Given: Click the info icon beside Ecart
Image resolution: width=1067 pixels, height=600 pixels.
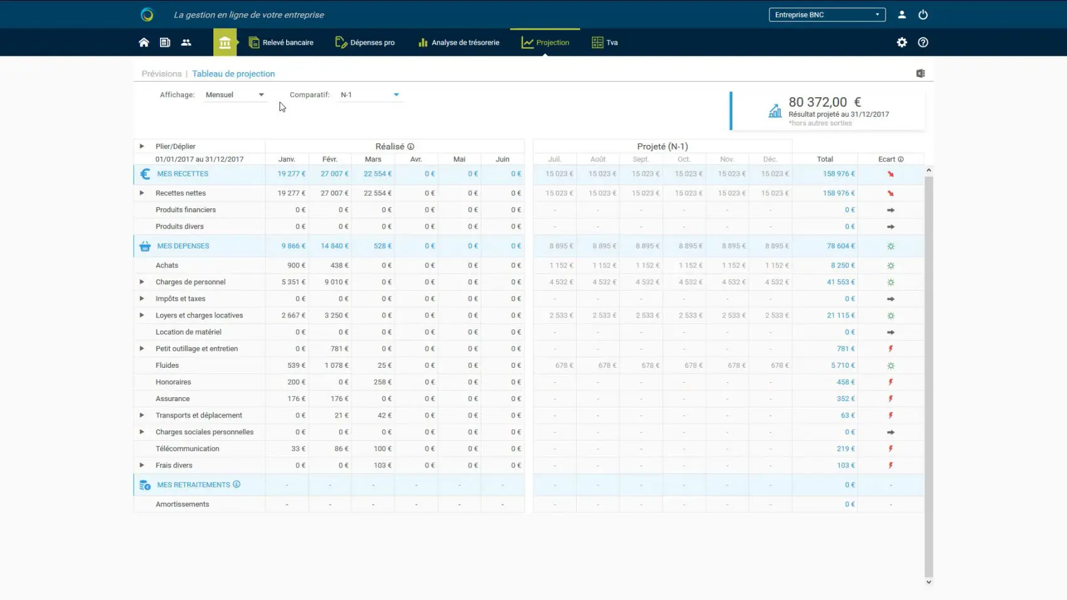Looking at the screenshot, I should click(901, 159).
